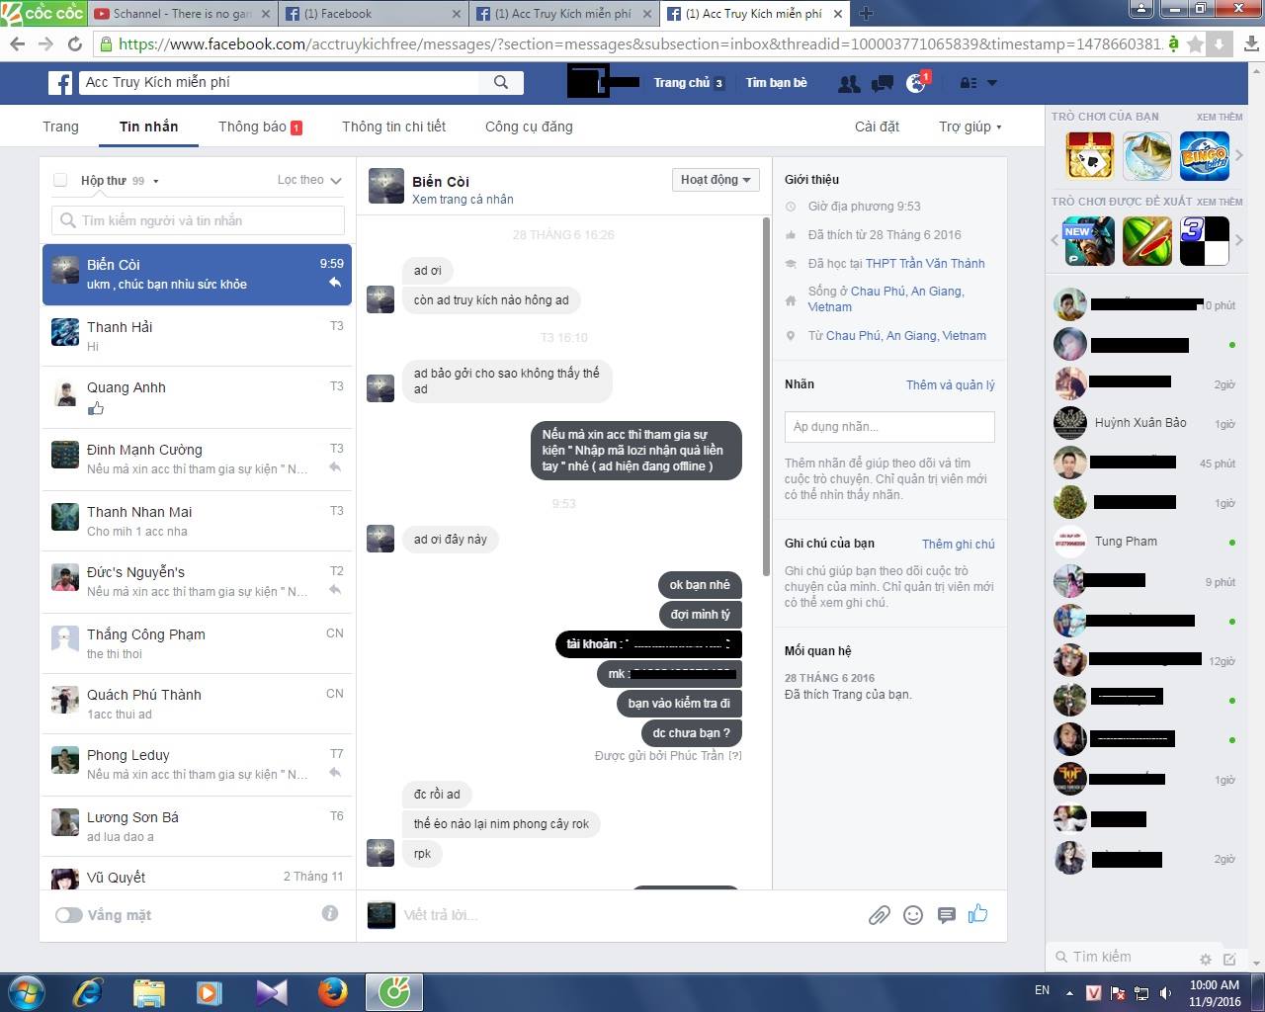Open the notifications globe icon

click(x=916, y=84)
